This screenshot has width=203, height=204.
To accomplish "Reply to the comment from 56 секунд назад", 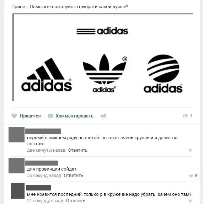I will click(x=73, y=176).
